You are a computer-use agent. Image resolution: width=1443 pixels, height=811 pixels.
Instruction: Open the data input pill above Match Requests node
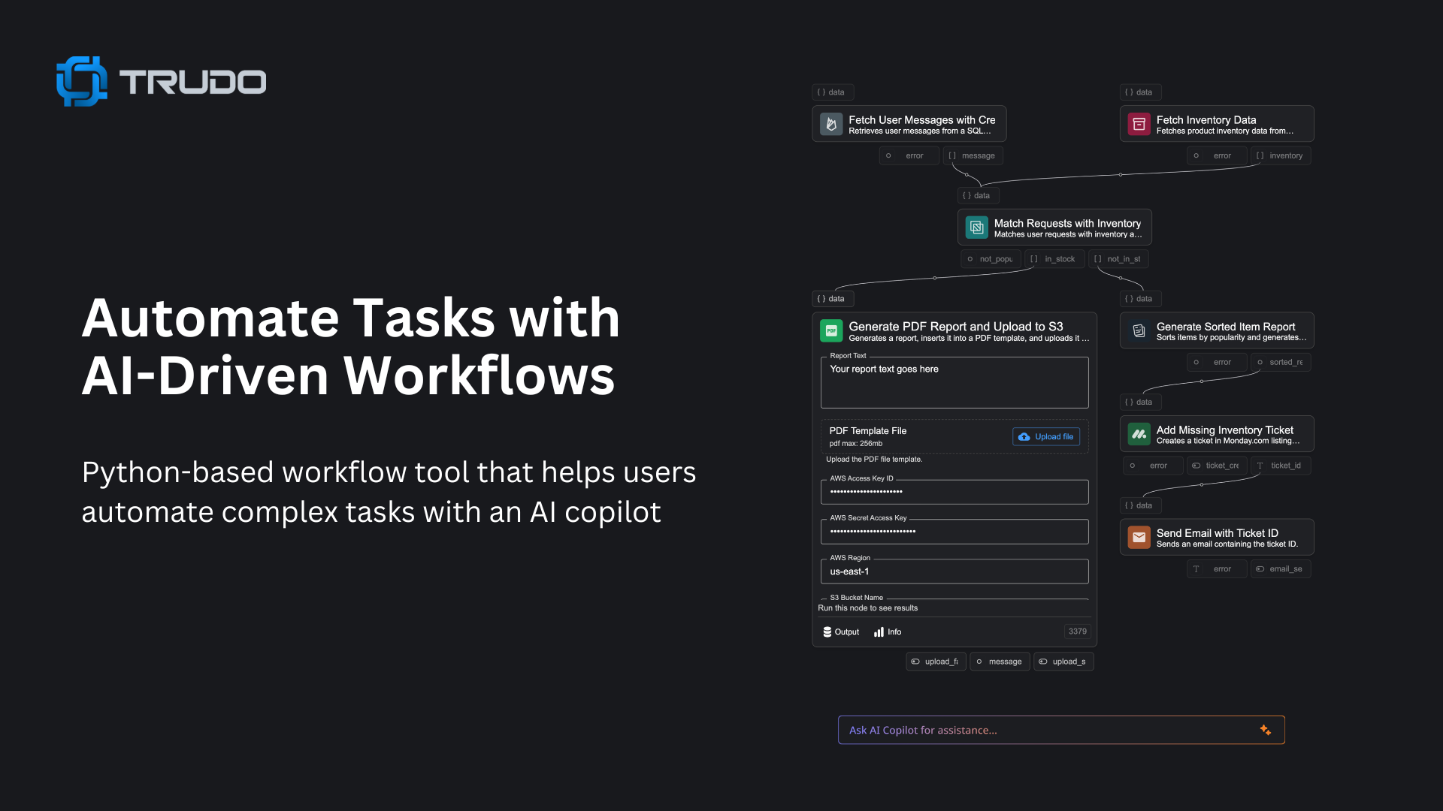coord(978,195)
